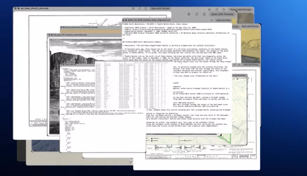Expand the psl_hubs_sheet2_plan.png window to full screen
This screenshot has height=176, width=307.
coord(18,8)
